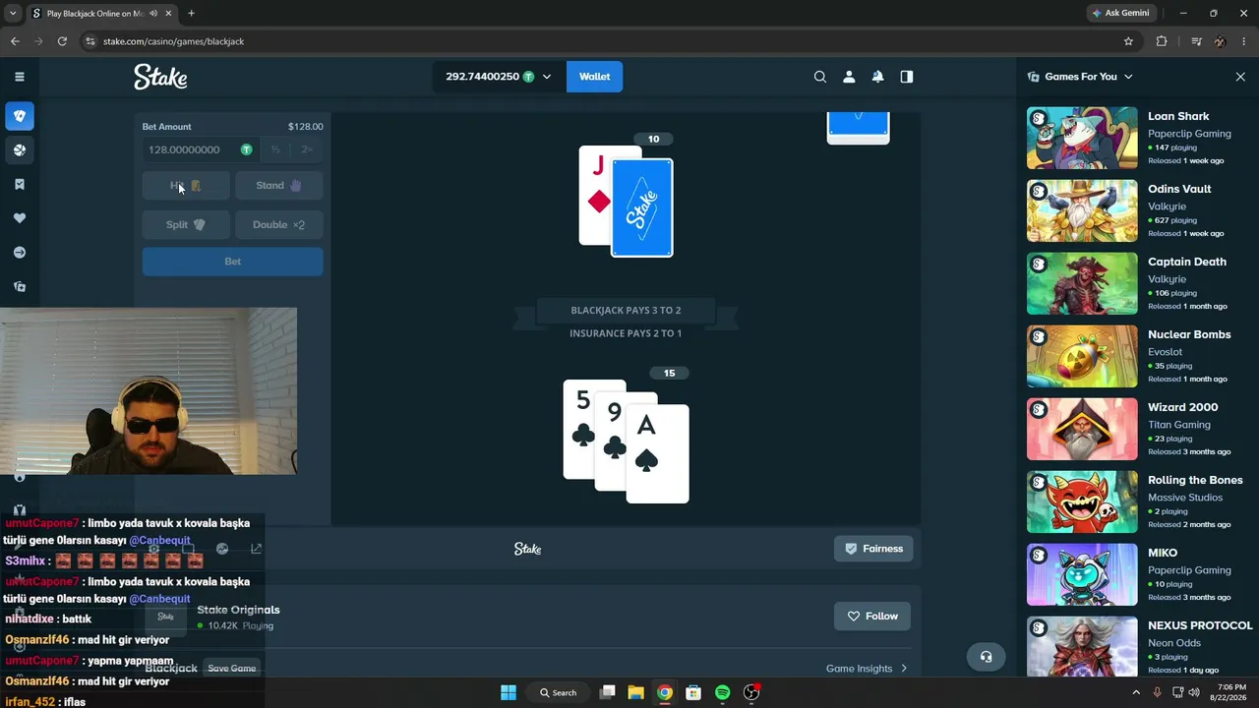This screenshot has height=708, width=1259.
Task: Mute audio on the Blackjack tab
Action: pos(152,13)
